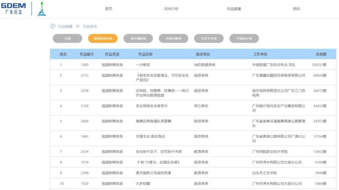Image resolution: width=339 pixels, height=190 pixels.
Task: Click vote count 49424票
Action: [320, 75]
